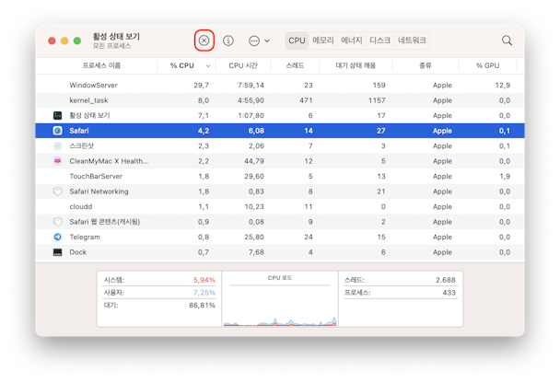This screenshot has height=383, width=560.
Task: Sort by CPU 시간 column header
Action: [243, 65]
